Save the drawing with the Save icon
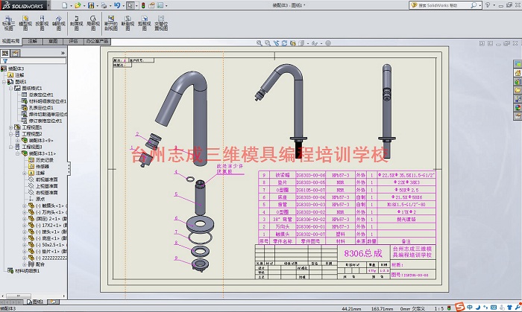The image size is (522, 312). [x=91, y=5]
